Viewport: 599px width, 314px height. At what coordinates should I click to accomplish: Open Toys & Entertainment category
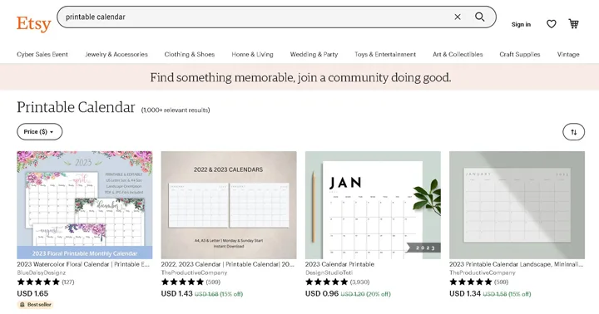pyautogui.click(x=385, y=54)
